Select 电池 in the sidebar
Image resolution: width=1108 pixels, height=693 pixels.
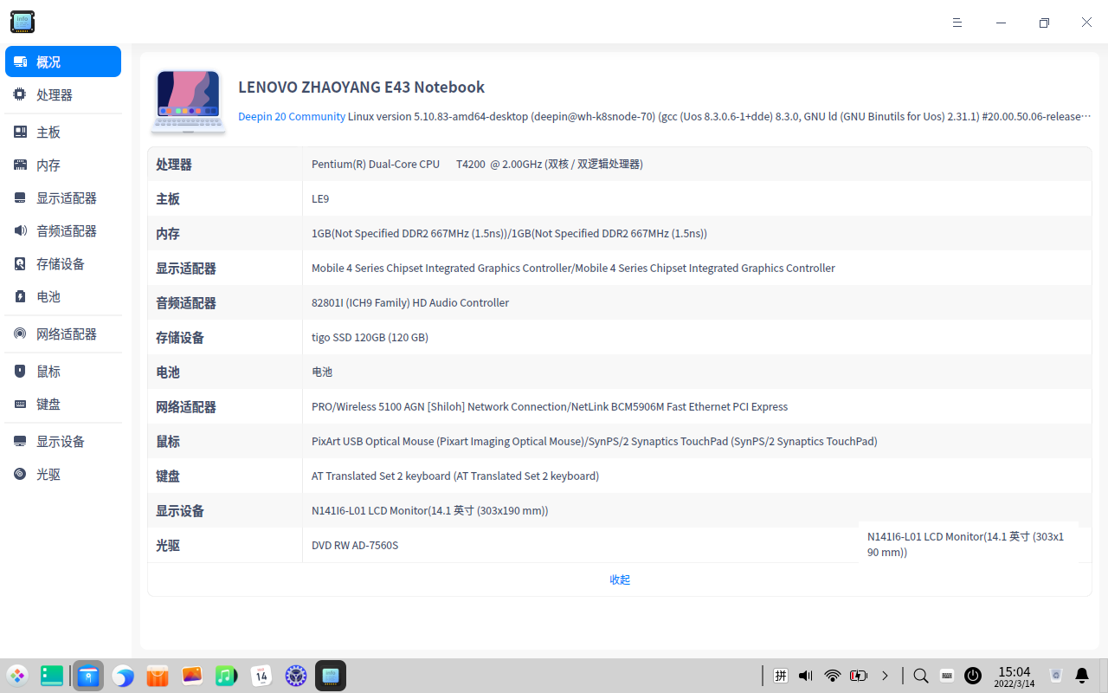[63, 296]
